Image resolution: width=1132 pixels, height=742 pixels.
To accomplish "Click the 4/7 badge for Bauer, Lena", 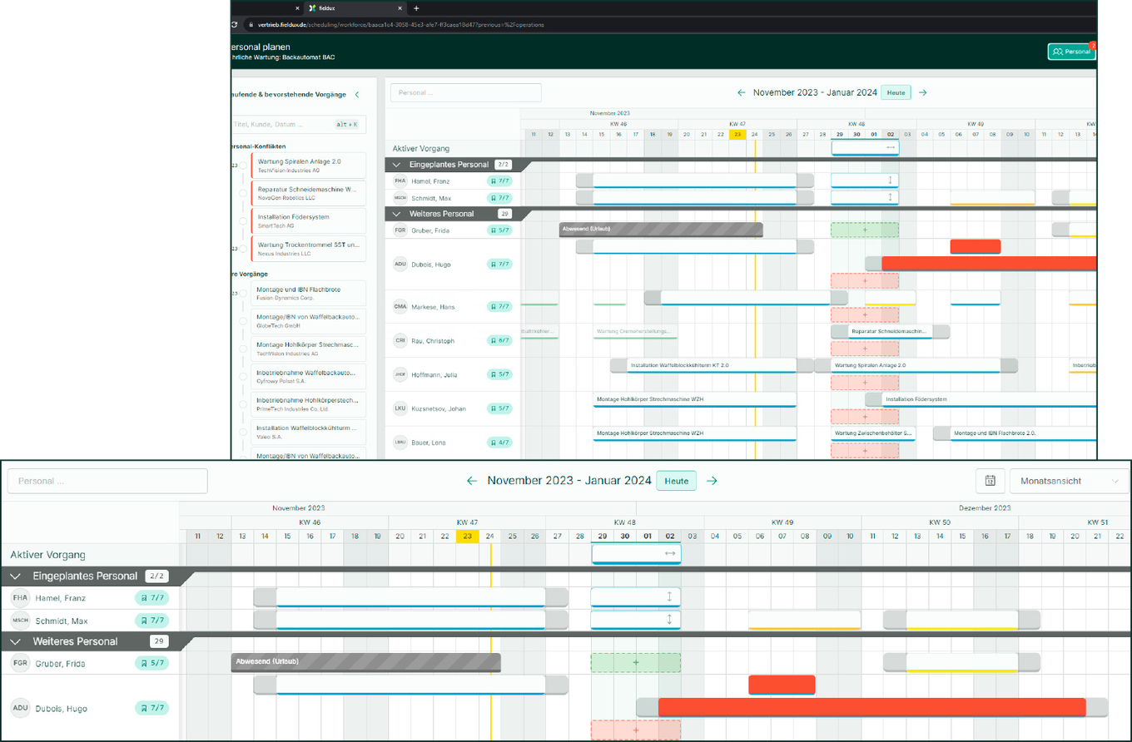I will 499,443.
